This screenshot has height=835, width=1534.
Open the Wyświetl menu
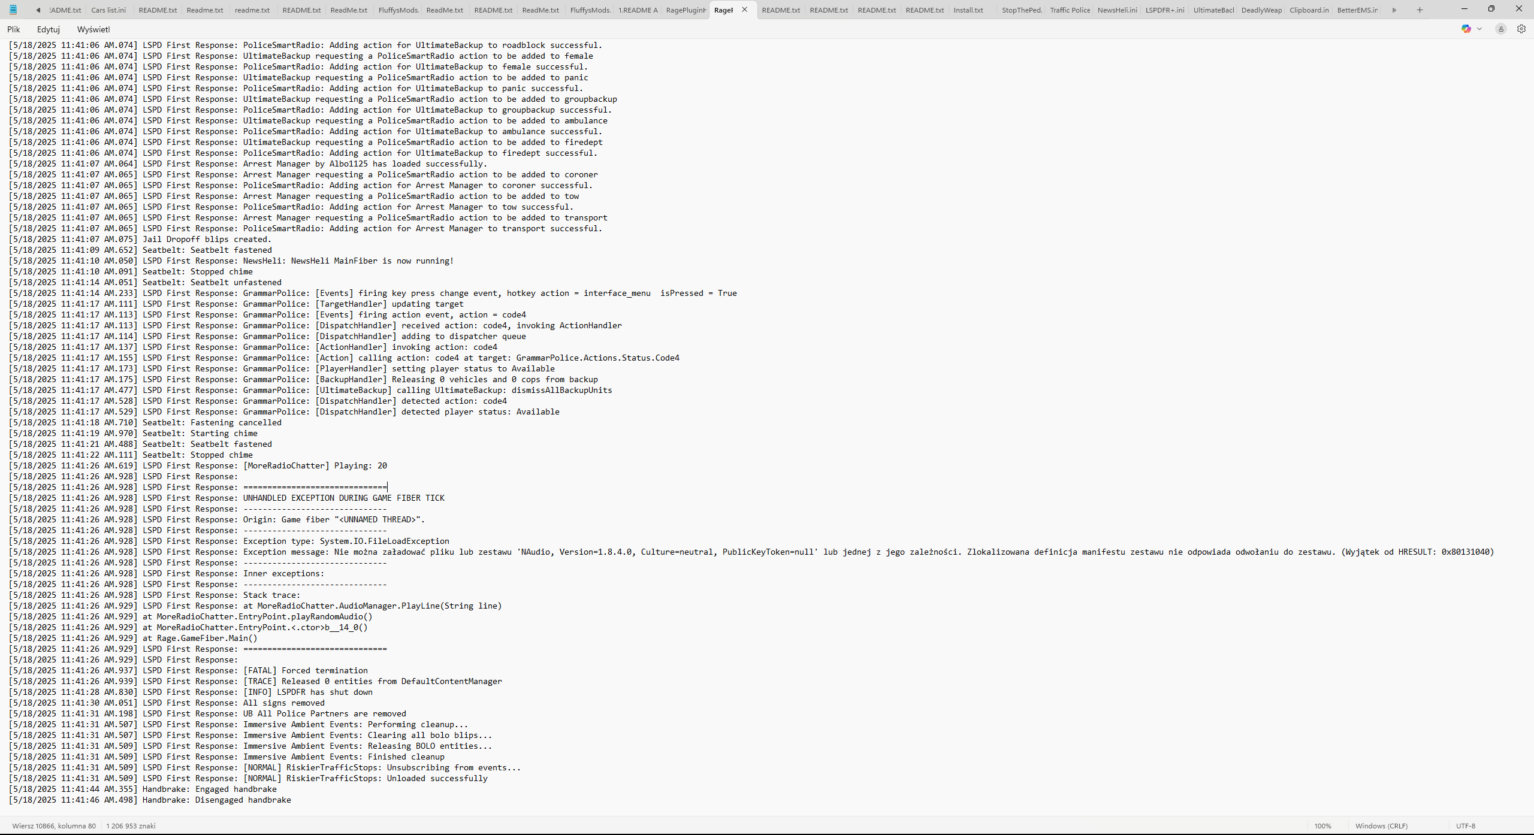(93, 29)
